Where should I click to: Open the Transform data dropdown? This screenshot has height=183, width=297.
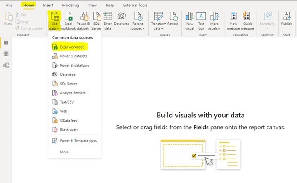tap(158, 21)
